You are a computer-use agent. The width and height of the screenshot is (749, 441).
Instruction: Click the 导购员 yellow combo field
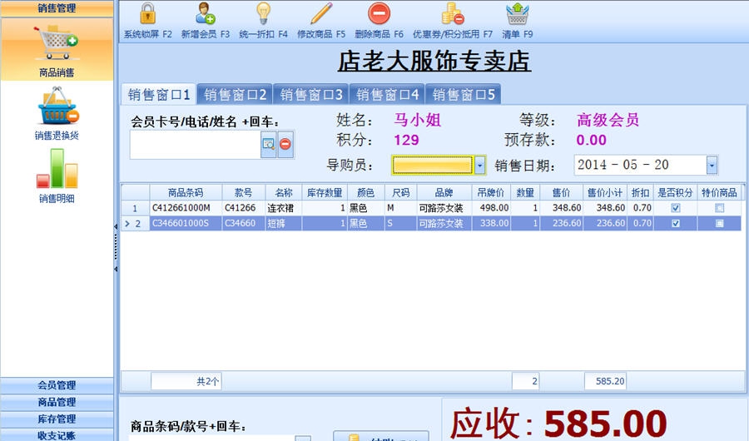[432, 166]
